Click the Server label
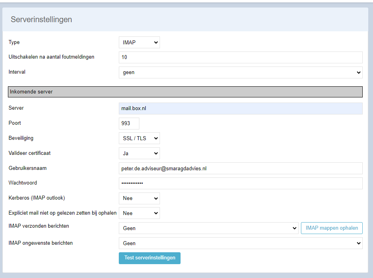The image size is (373, 278). pyautogui.click(x=16, y=108)
